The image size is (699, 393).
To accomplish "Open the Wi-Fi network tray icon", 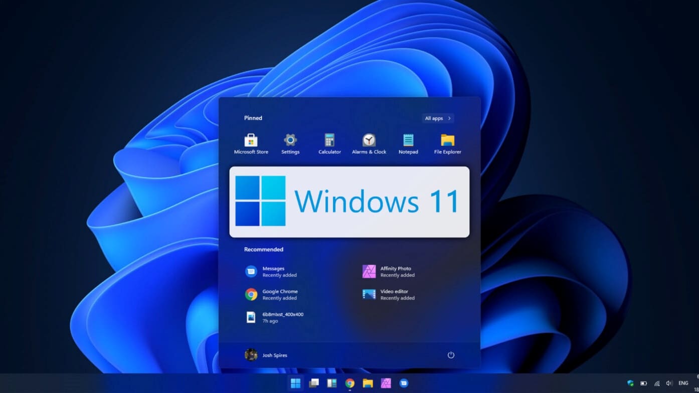I will point(657,383).
